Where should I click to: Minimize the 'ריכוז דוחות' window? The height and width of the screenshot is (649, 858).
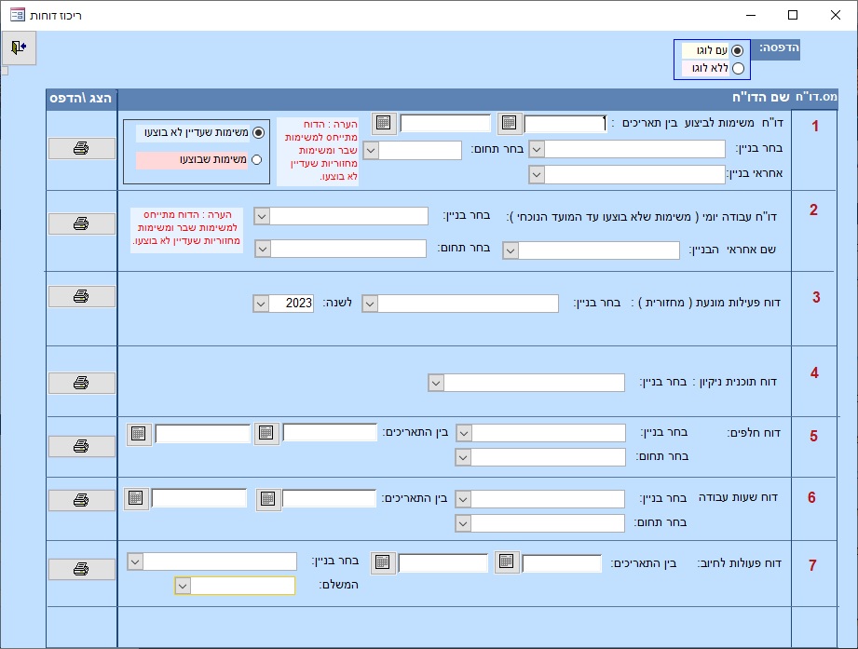pyautogui.click(x=751, y=15)
